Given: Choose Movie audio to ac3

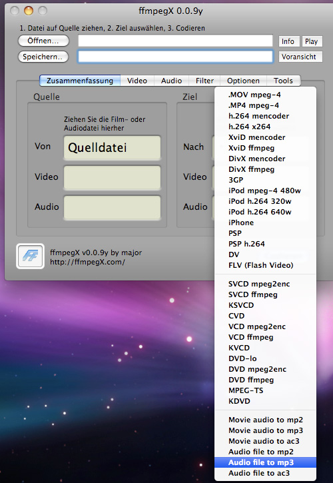Looking at the screenshot, I should (265, 441).
